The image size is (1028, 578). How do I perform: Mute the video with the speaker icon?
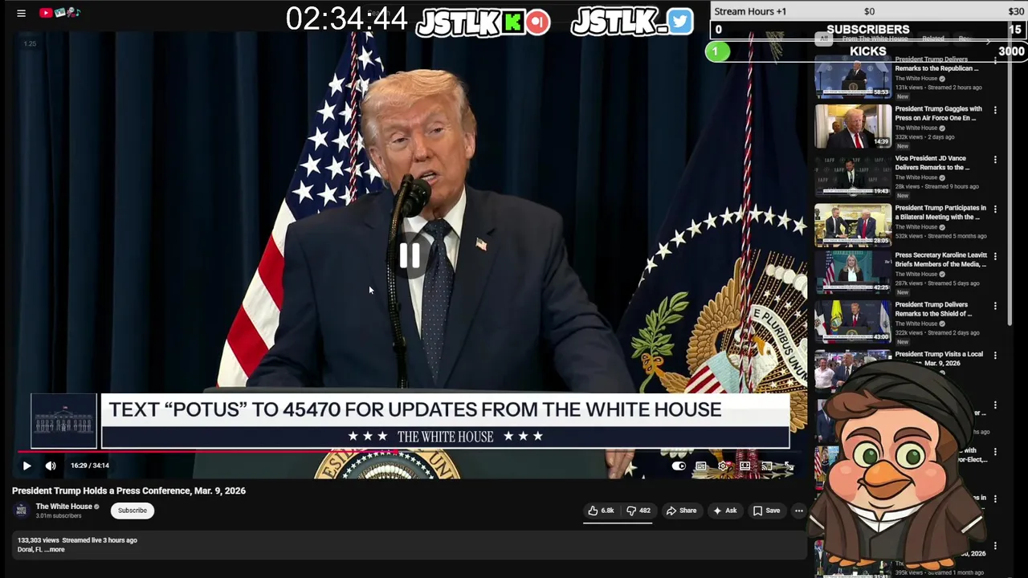point(51,466)
